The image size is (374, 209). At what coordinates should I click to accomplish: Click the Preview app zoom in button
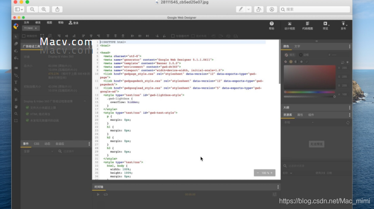[x=44, y=9]
